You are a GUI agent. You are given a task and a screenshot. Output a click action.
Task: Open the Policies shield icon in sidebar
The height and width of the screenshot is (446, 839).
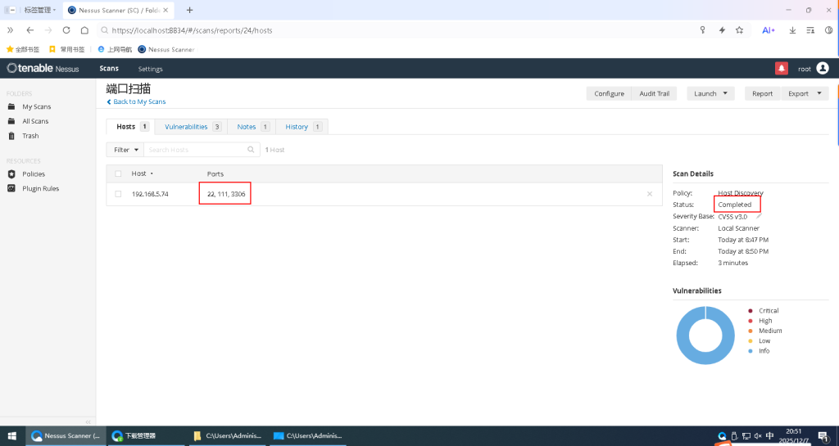coord(11,174)
